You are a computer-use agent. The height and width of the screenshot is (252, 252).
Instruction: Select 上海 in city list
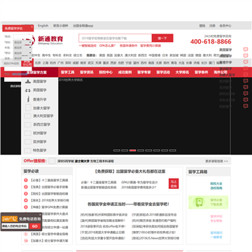coord(45,63)
